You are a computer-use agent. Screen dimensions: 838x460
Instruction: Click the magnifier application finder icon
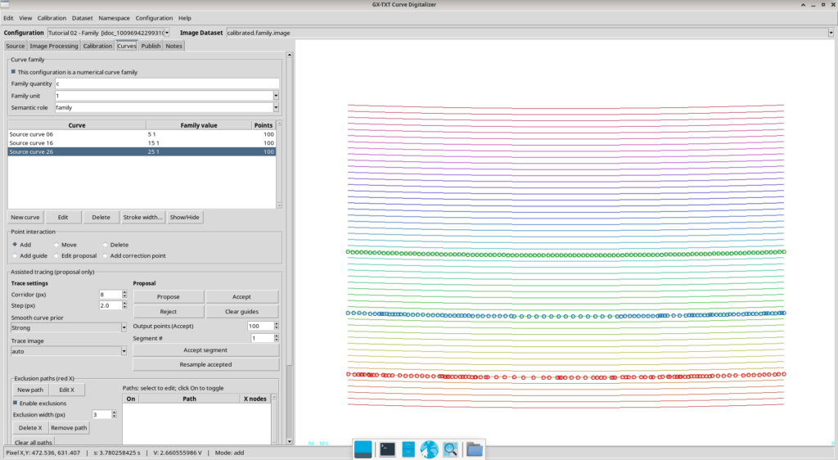coord(450,449)
